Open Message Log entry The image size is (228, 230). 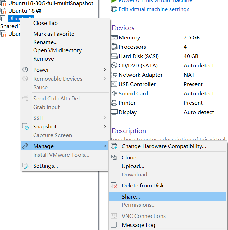click(168, 225)
